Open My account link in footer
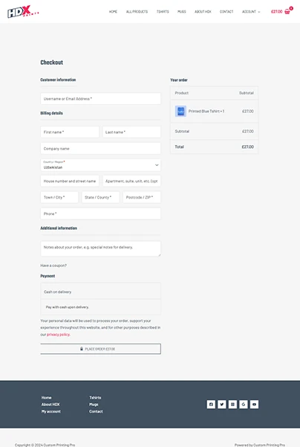 pos(51,411)
